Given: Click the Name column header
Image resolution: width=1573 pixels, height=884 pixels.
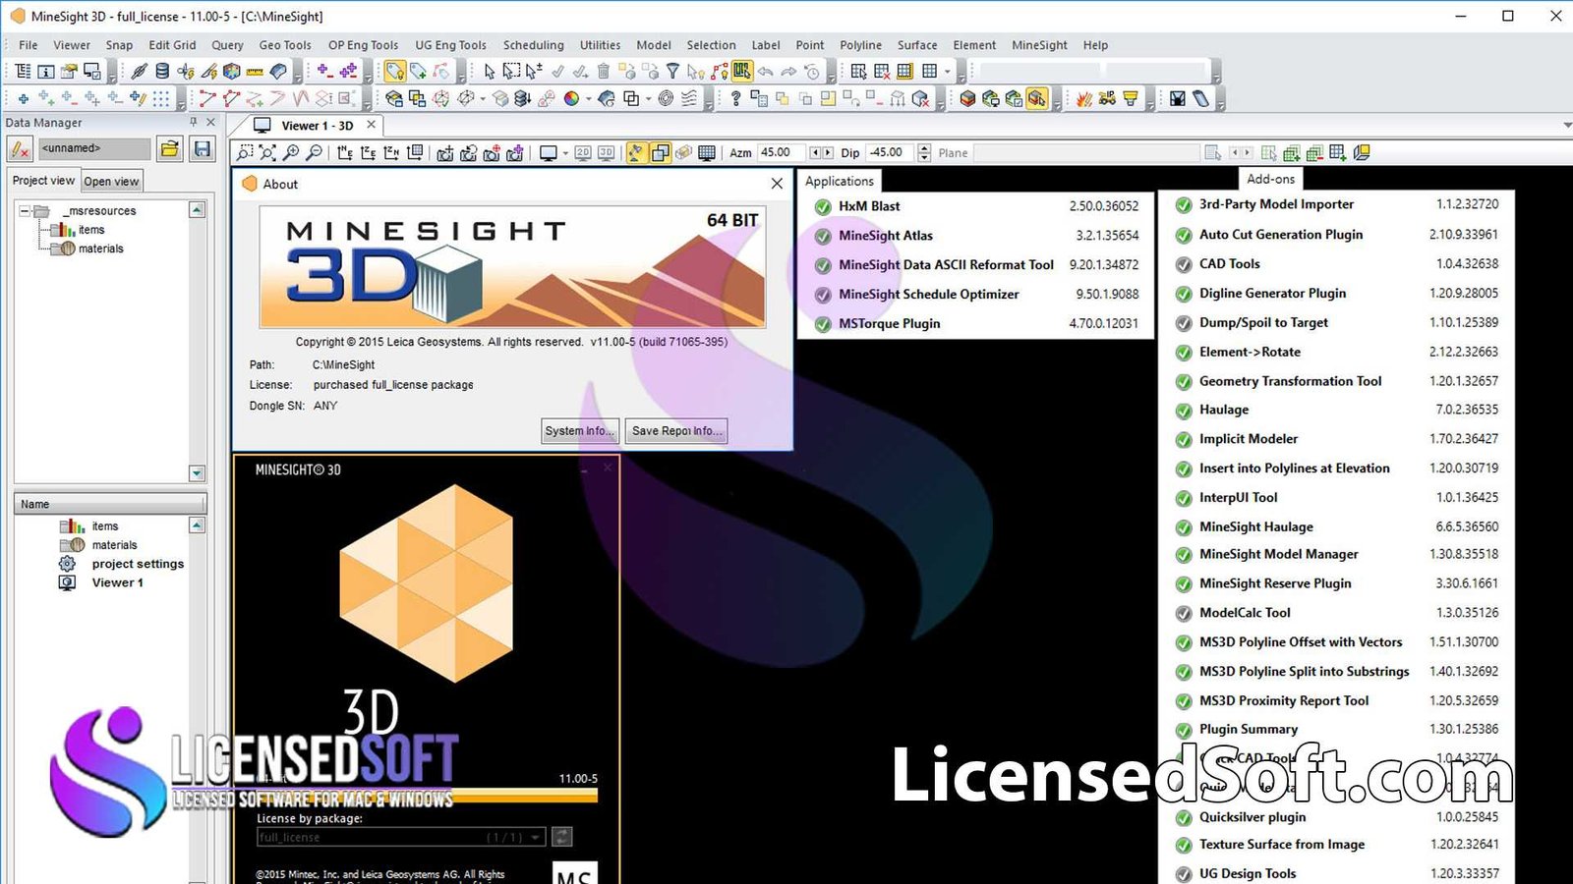Looking at the screenshot, I should coord(110,504).
